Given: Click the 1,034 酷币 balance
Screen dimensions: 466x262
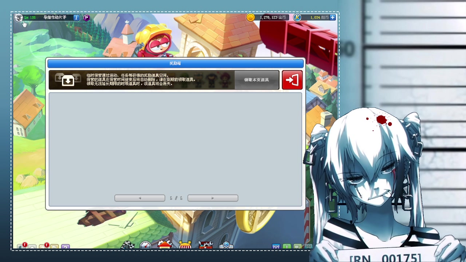Looking at the screenshot, I should 319,17.
